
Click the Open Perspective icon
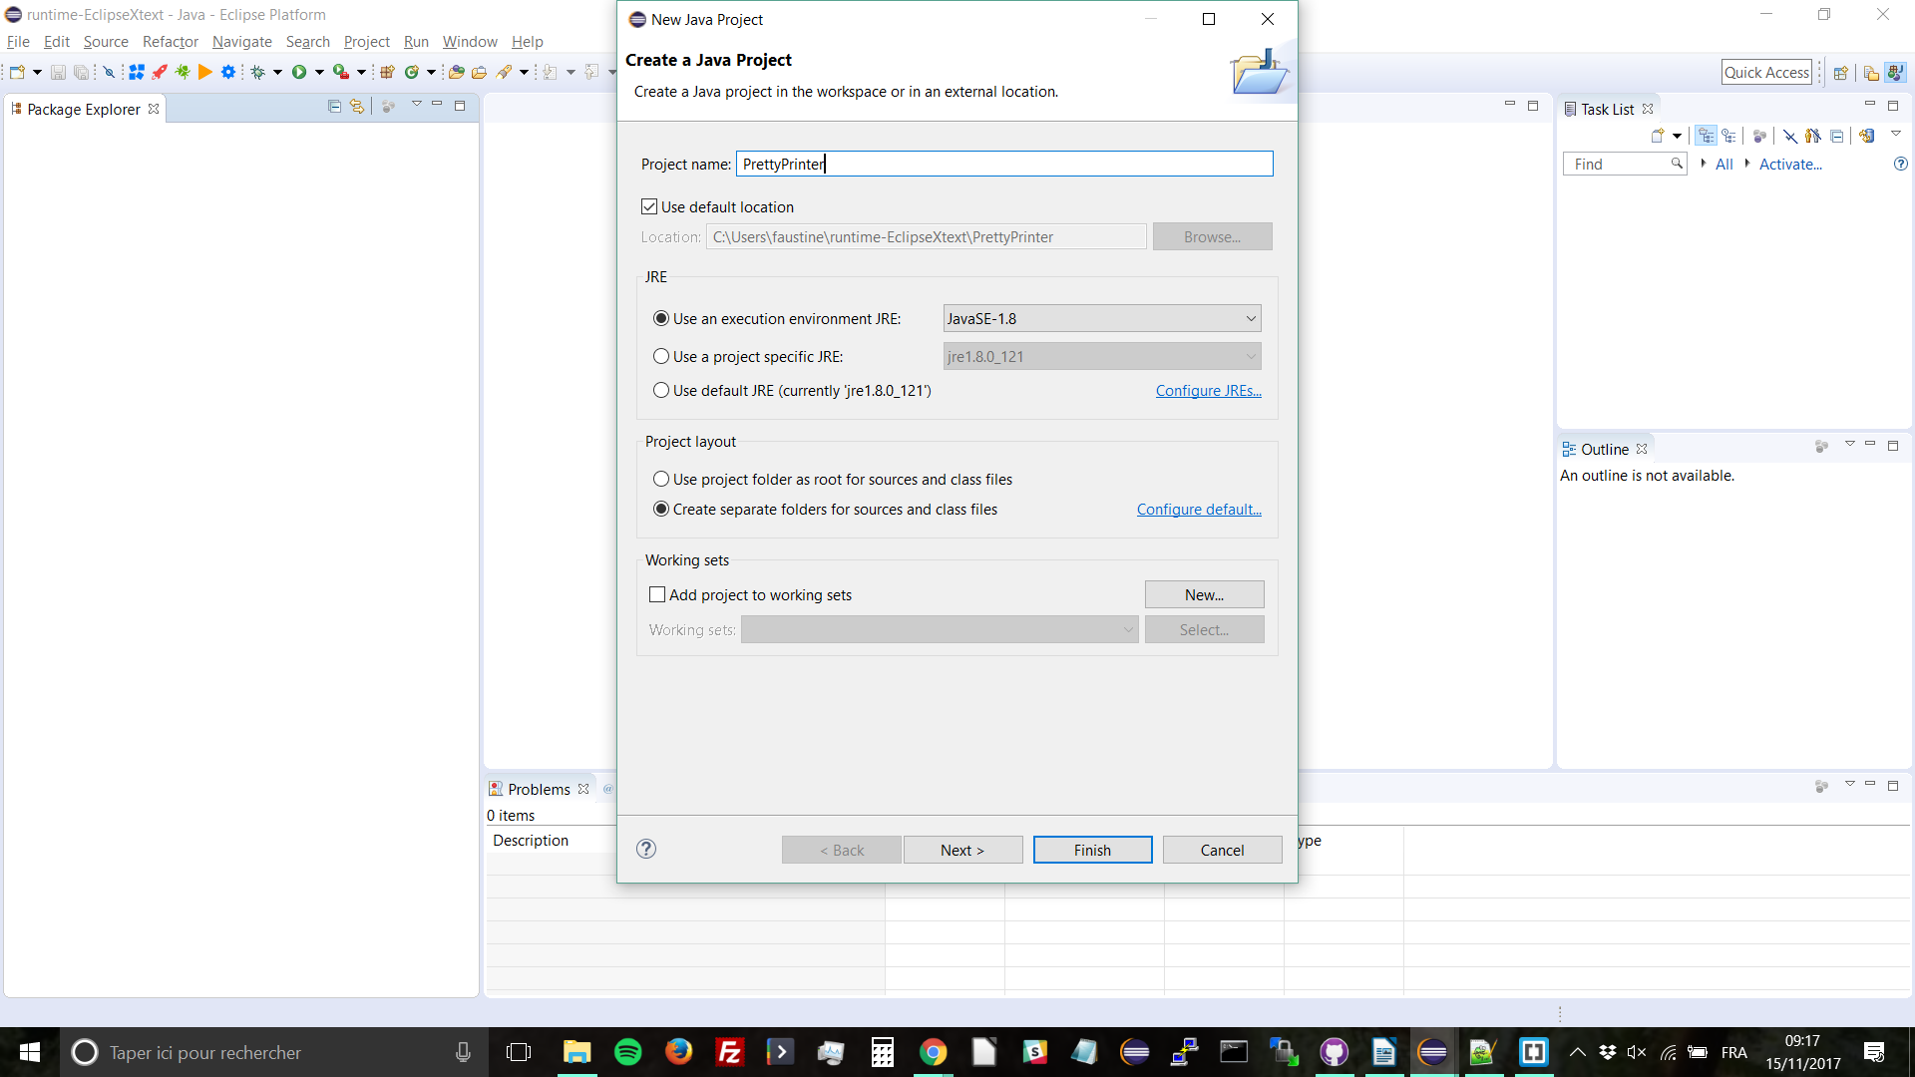[x=1841, y=73]
